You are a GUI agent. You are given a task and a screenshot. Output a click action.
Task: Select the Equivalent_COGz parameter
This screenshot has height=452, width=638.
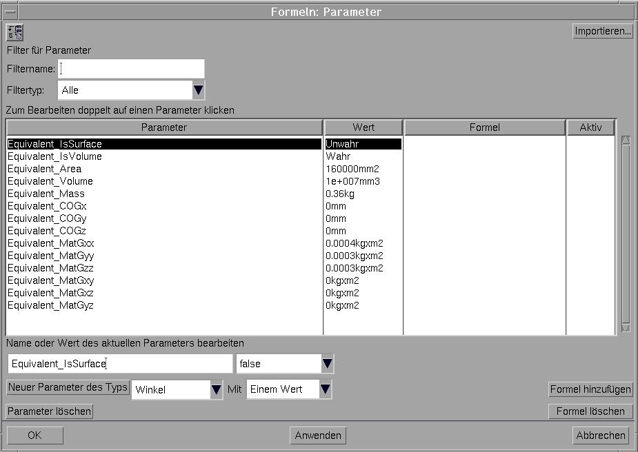coord(47,231)
